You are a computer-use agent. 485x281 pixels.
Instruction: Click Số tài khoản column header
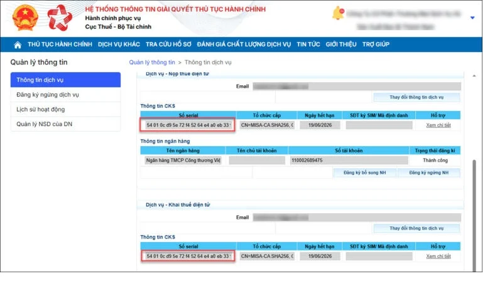pyautogui.click(x=349, y=151)
